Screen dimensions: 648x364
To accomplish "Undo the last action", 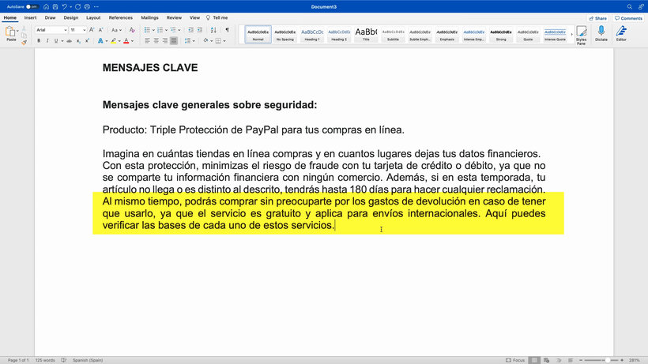I will point(65,6).
